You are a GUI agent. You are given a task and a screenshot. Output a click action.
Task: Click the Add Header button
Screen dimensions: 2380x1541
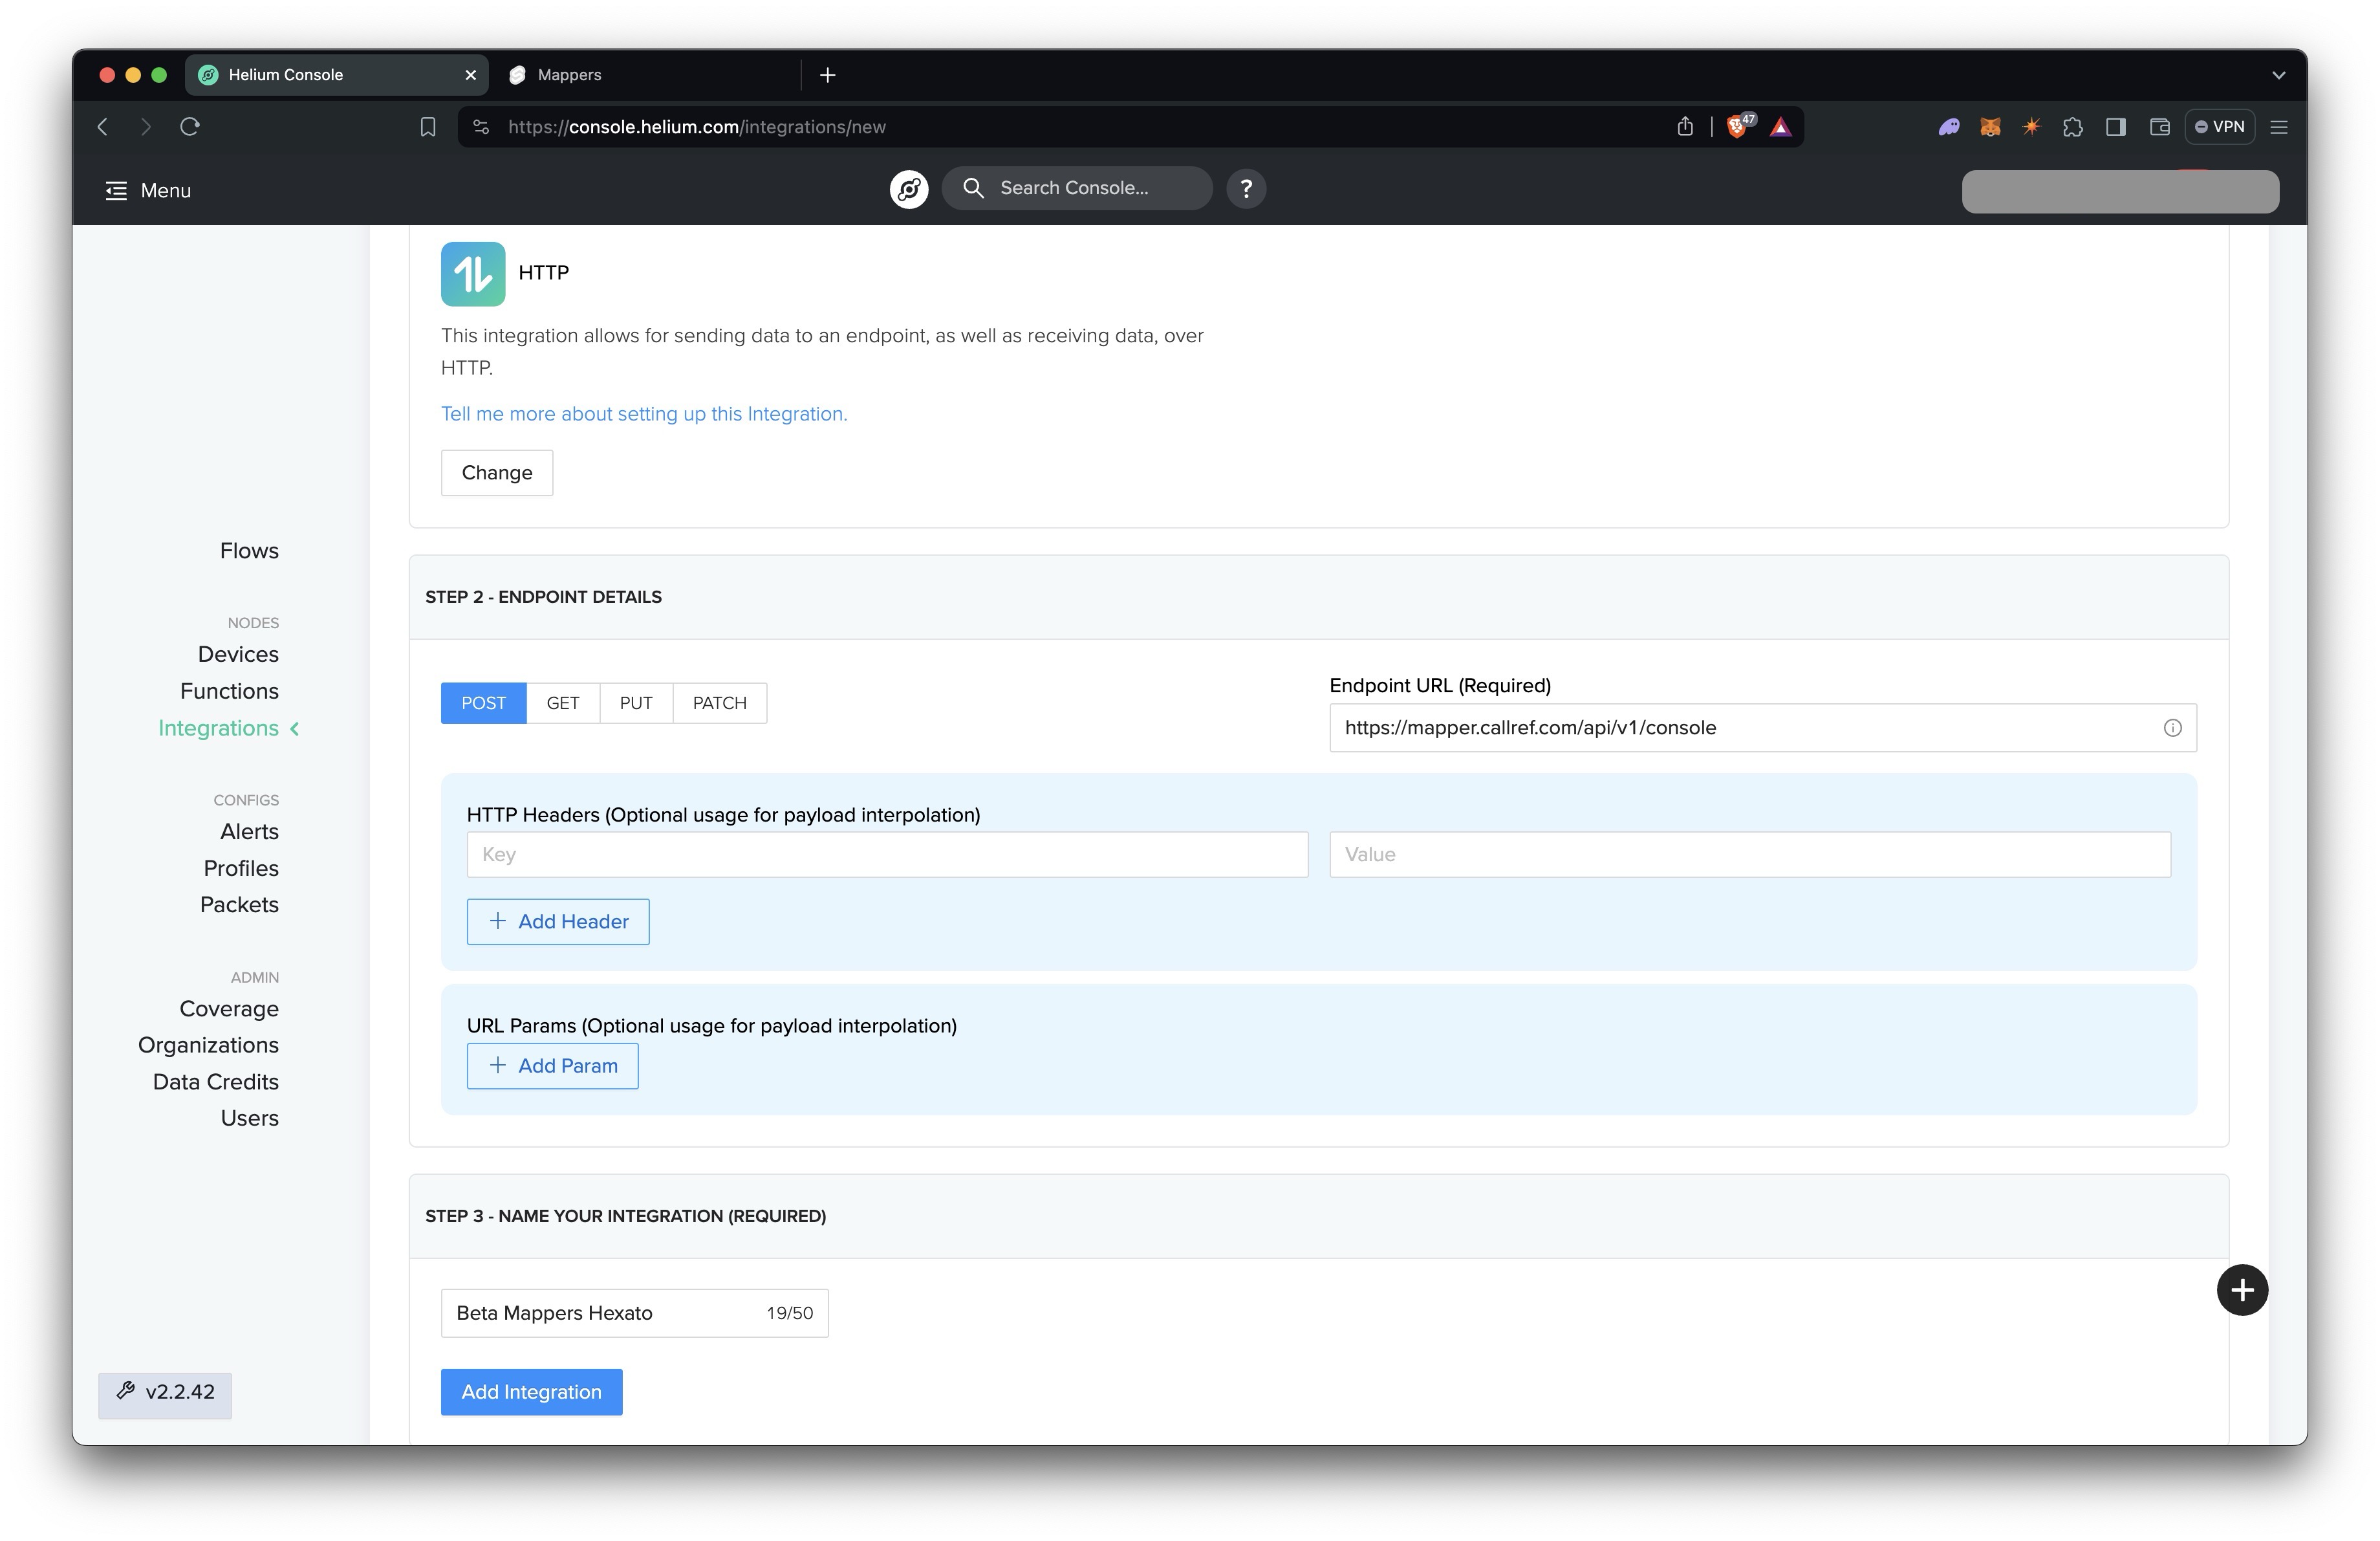point(558,922)
